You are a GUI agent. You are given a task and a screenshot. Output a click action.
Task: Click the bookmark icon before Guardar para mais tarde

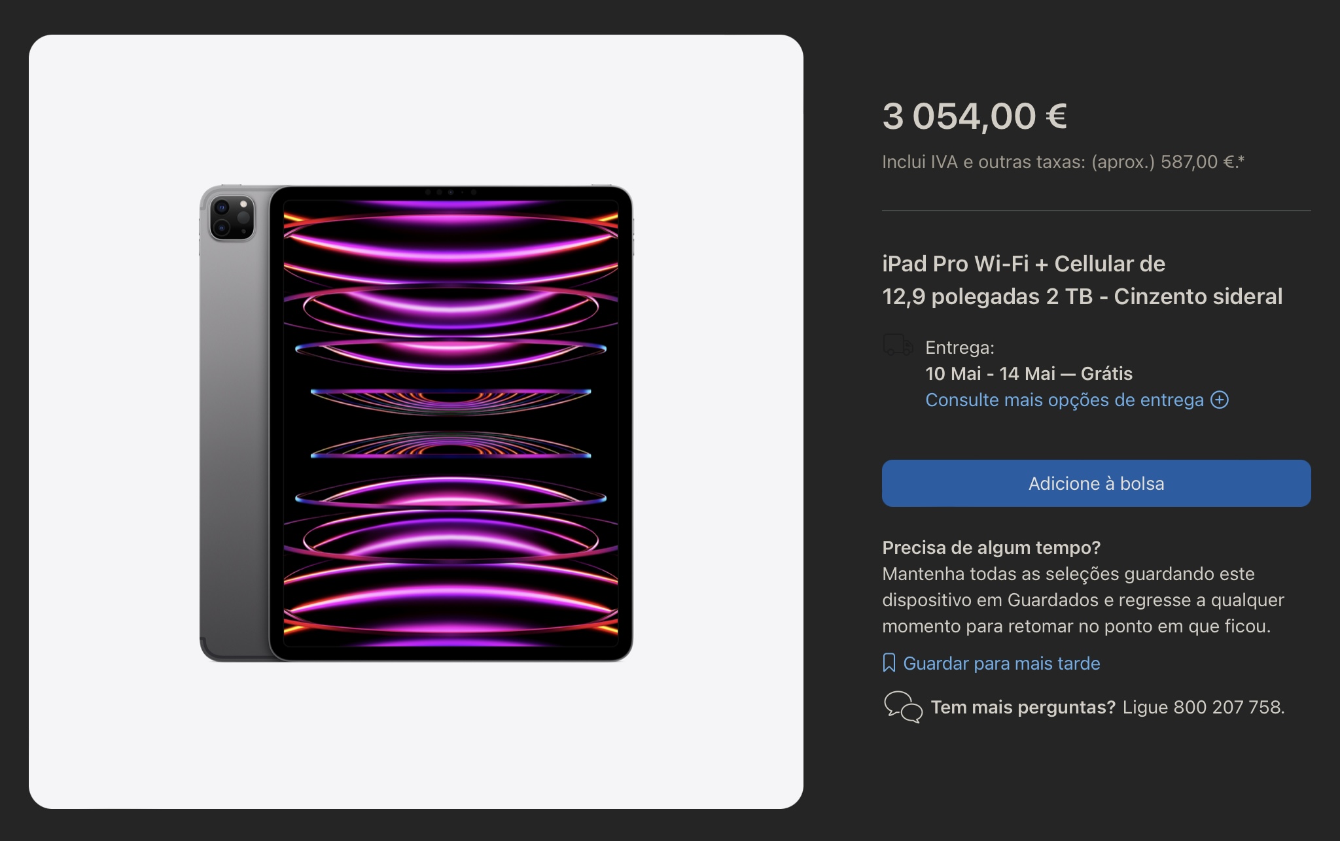889,662
